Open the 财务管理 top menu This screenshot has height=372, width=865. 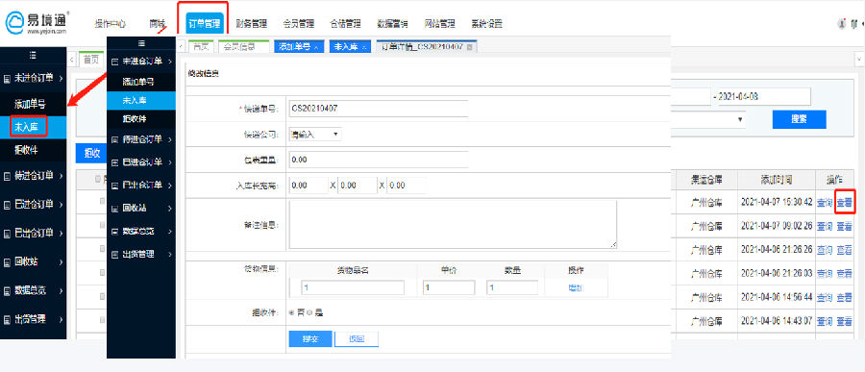coord(251,24)
